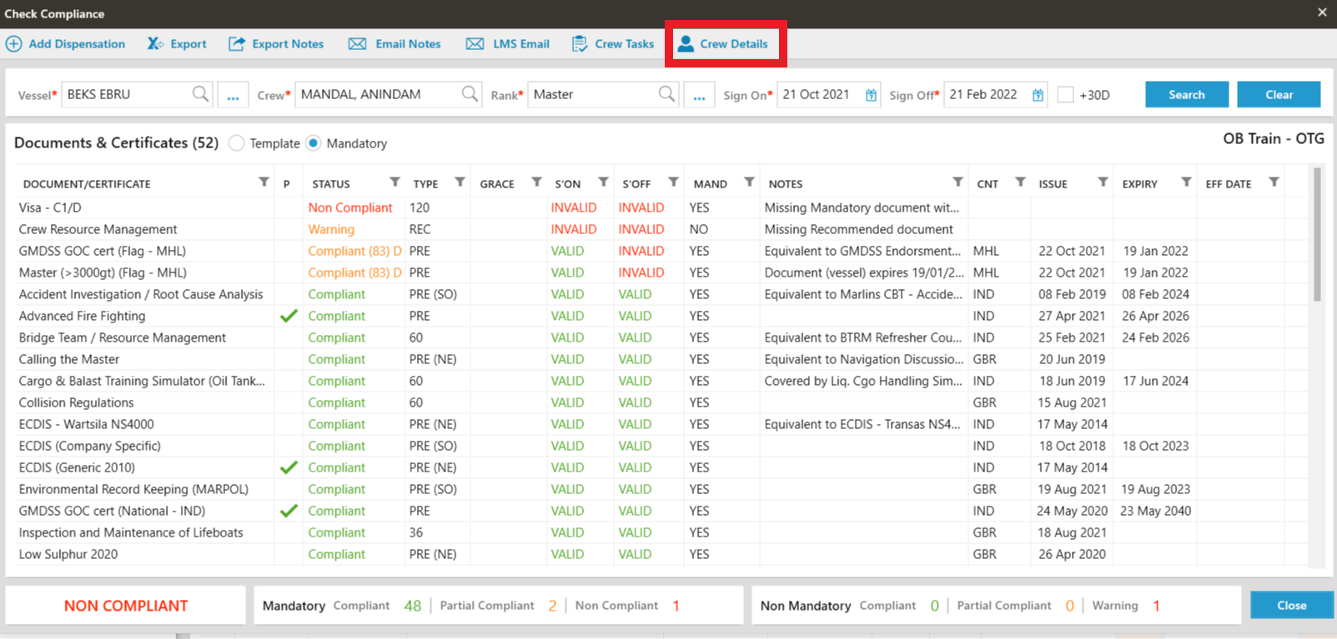The height and width of the screenshot is (639, 1337).
Task: Open the Rank ellipsis browse button
Action: (x=699, y=95)
